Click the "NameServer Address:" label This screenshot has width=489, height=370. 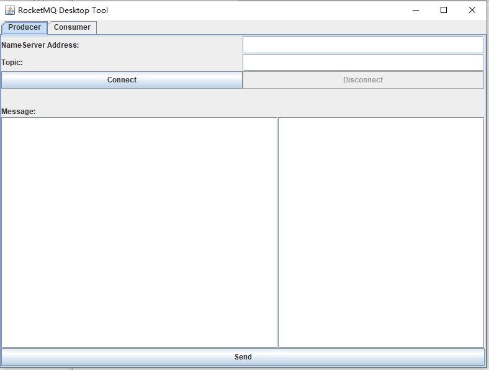tap(40, 45)
